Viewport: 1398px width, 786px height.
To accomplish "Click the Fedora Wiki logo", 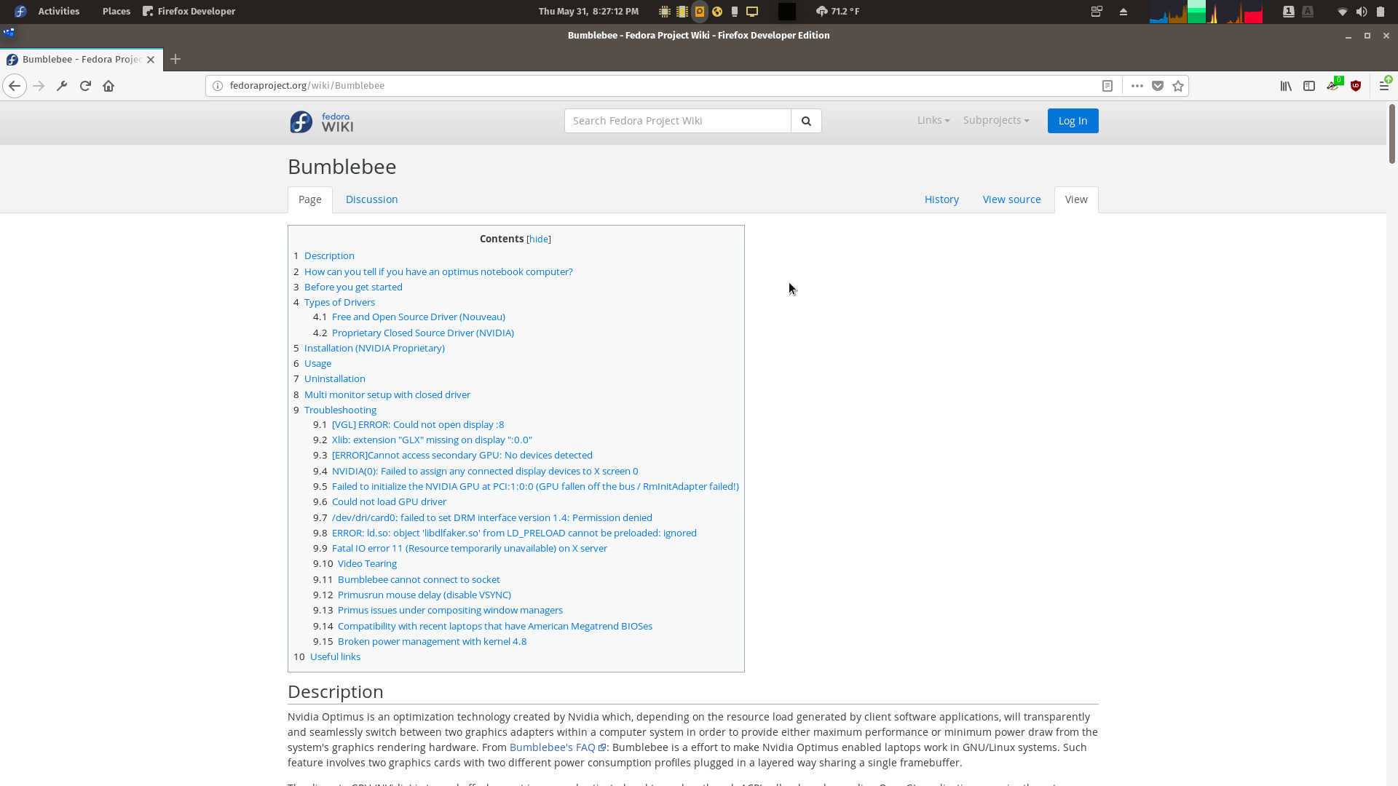I will pos(322,122).
